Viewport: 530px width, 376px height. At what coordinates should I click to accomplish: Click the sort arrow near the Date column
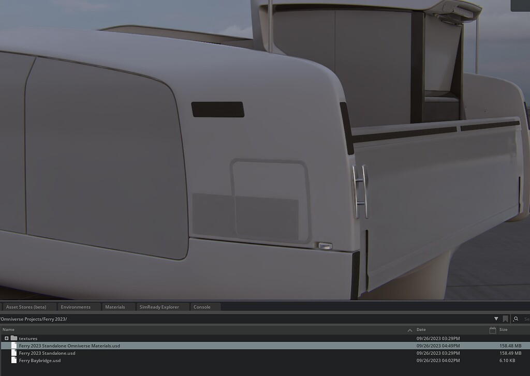coord(410,329)
